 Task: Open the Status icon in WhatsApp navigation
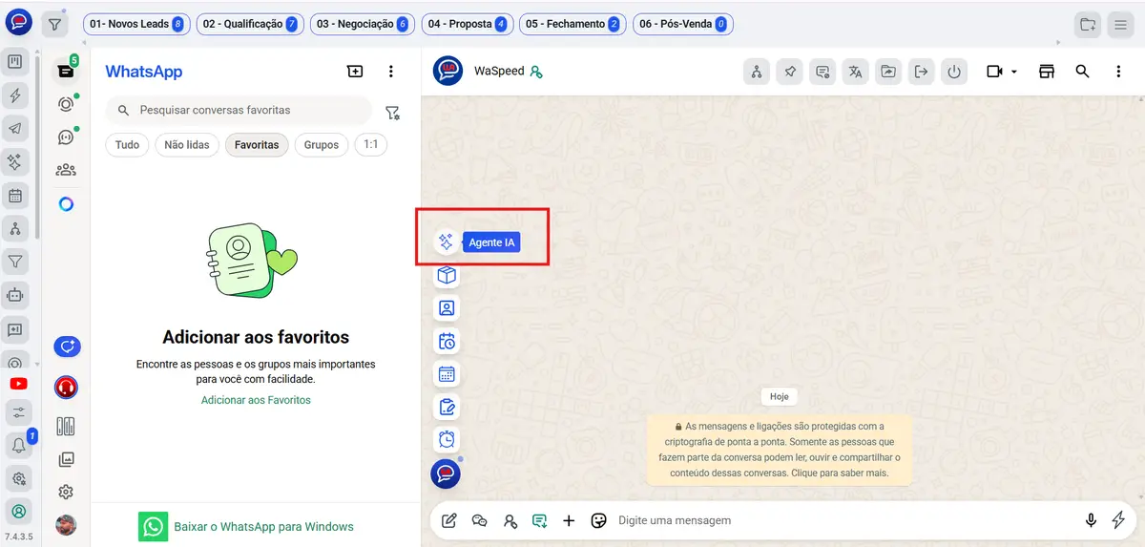pyautogui.click(x=66, y=104)
